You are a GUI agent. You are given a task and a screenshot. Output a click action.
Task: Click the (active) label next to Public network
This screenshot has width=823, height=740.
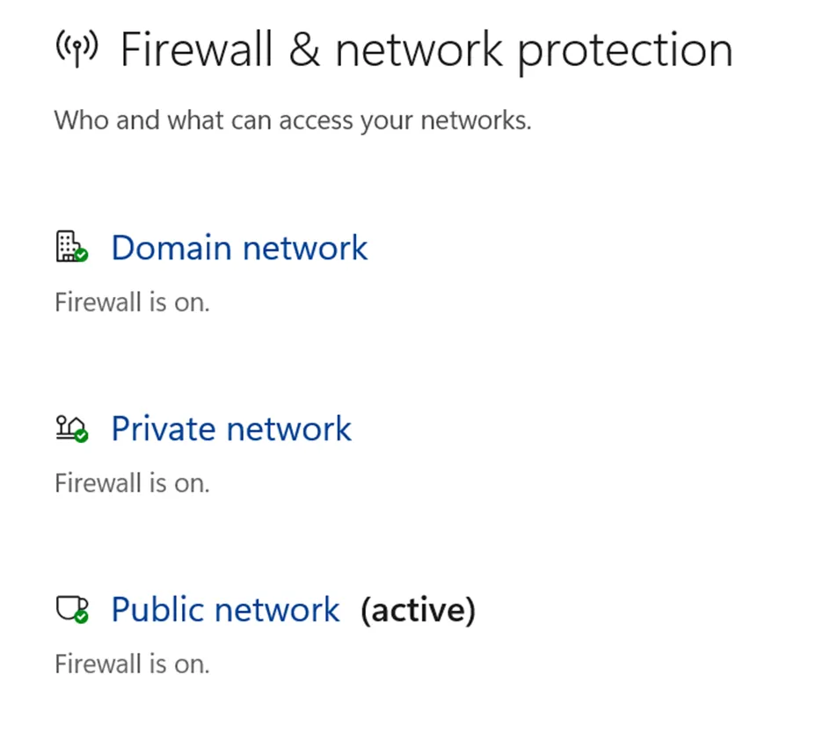418,610
